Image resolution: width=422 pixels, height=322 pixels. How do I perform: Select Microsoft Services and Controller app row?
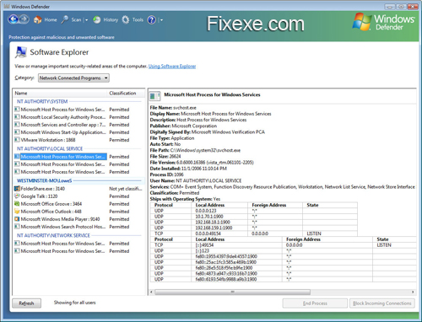tap(72, 125)
